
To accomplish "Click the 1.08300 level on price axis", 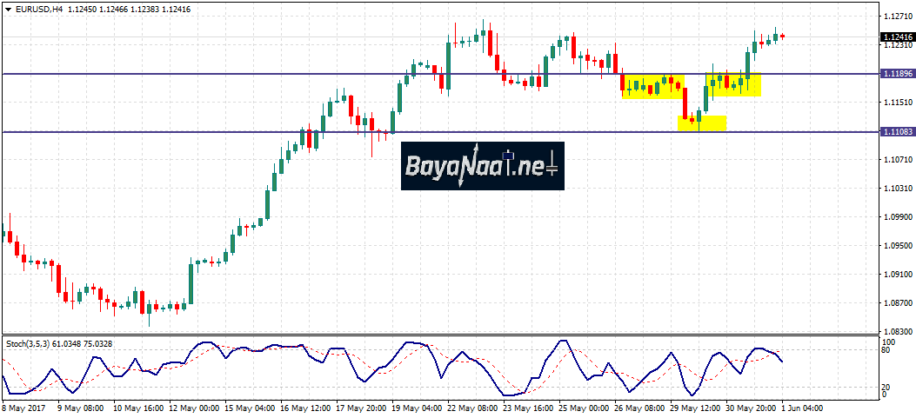I will tap(897, 332).
